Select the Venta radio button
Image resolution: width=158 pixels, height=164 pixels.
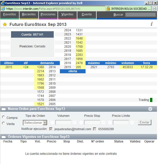(3, 123)
